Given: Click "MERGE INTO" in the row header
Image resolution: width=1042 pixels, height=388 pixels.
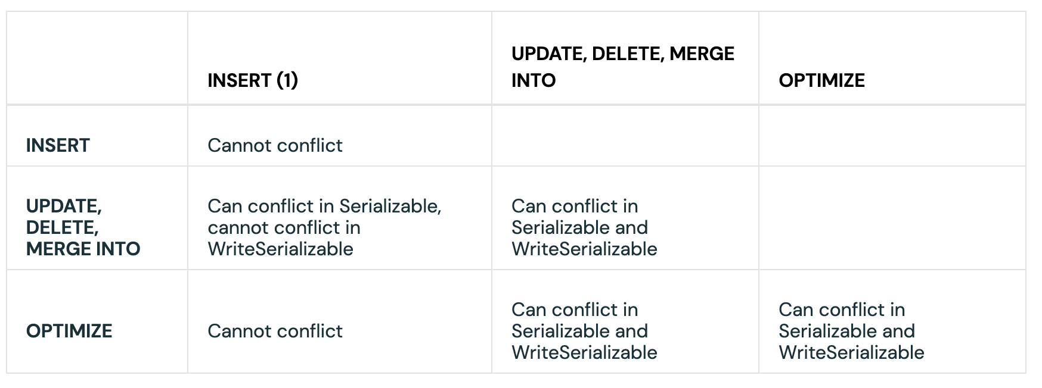Looking at the screenshot, I should (83, 249).
